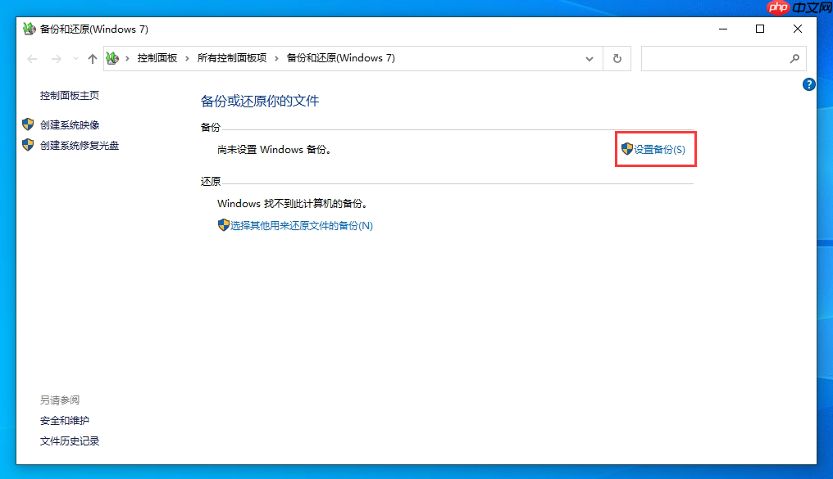
Task: Click the UAC shield beside 创建系统映像
Action: [x=27, y=124]
